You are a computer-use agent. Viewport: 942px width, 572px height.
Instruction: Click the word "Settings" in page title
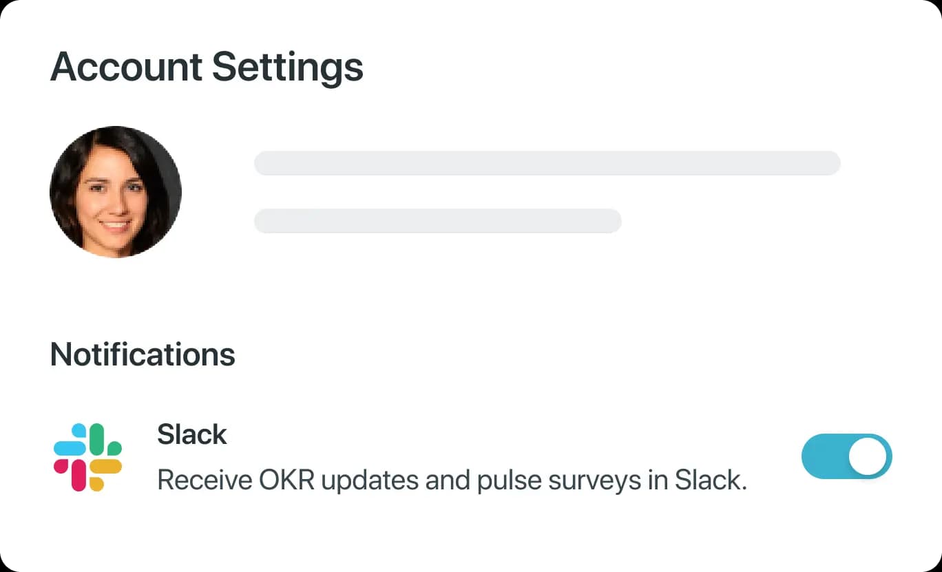[x=287, y=67]
